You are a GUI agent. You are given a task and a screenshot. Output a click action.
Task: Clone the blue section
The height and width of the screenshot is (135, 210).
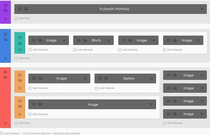[x=6, y=40]
